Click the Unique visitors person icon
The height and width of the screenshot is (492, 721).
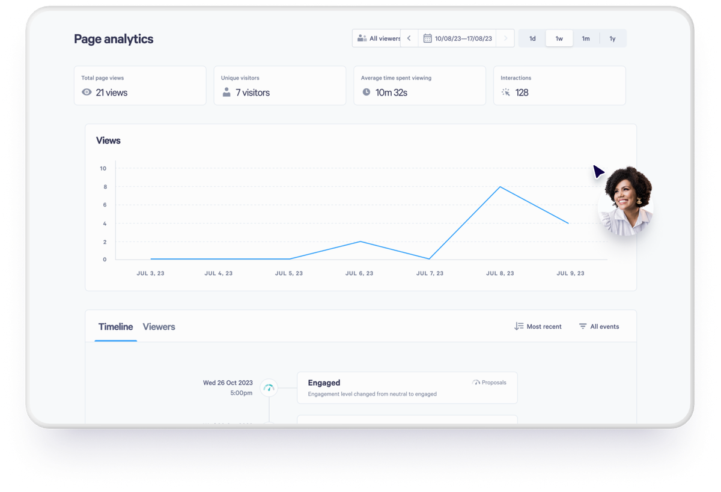(227, 92)
